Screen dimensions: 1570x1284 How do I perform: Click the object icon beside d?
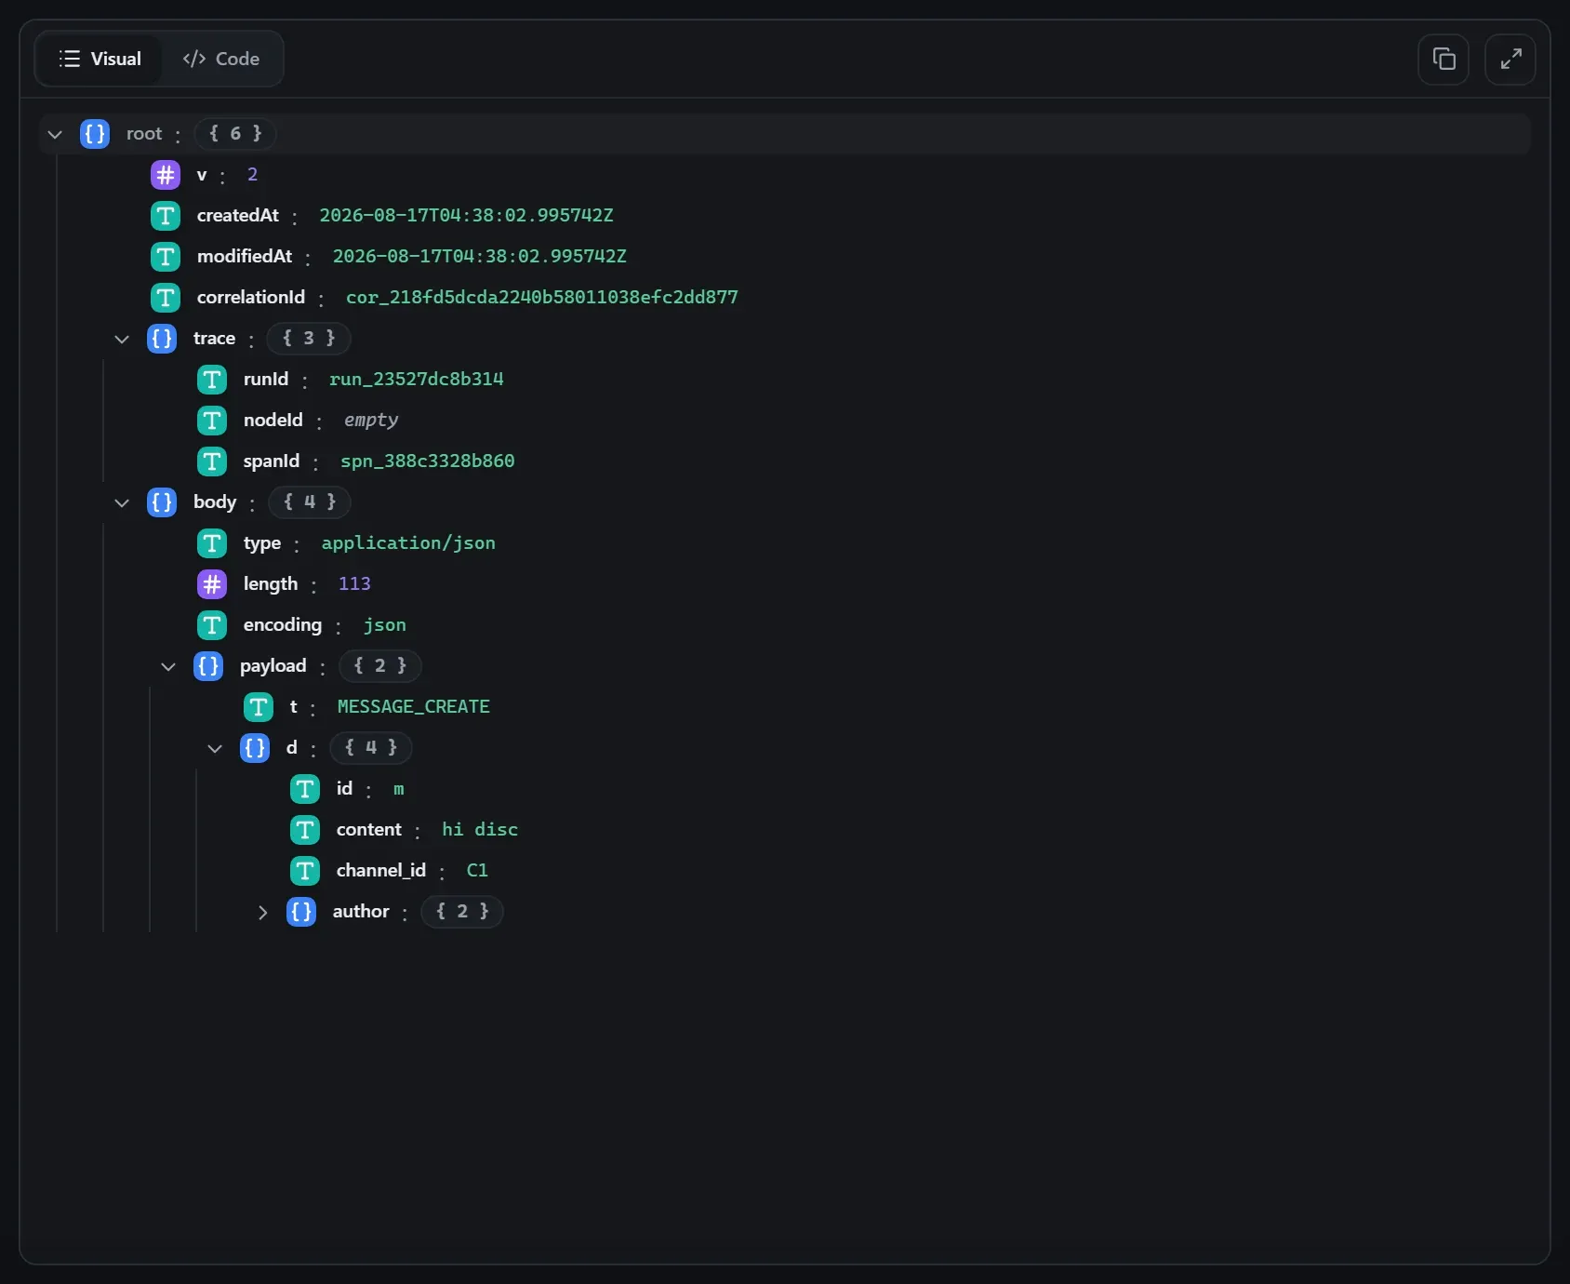point(255,748)
